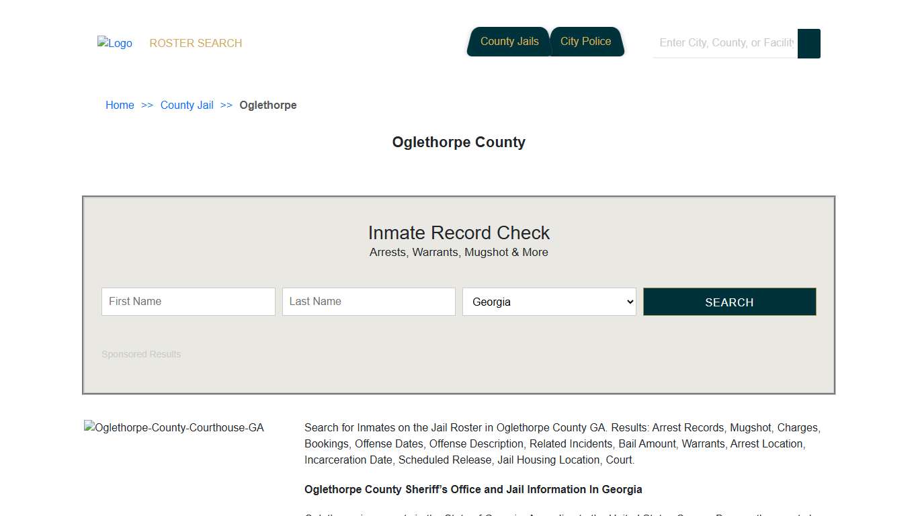Click the Oglethorpe County Sheriff's Office heading
918x516 pixels.
[x=473, y=489]
